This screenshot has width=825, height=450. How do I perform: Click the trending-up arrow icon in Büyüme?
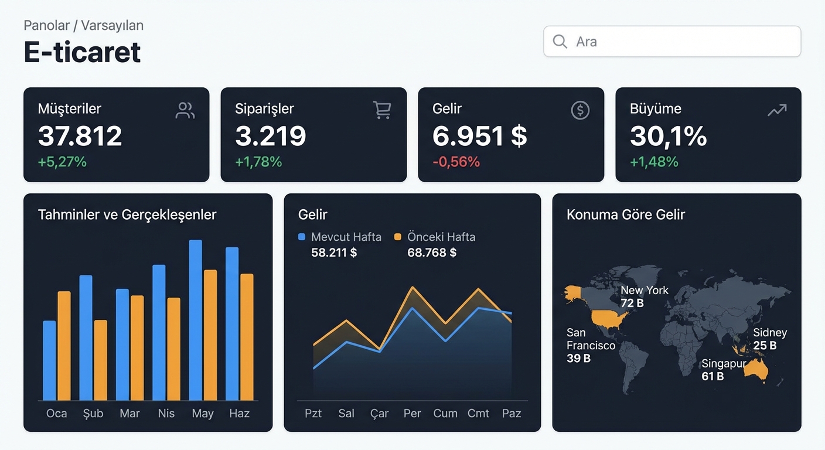click(777, 110)
